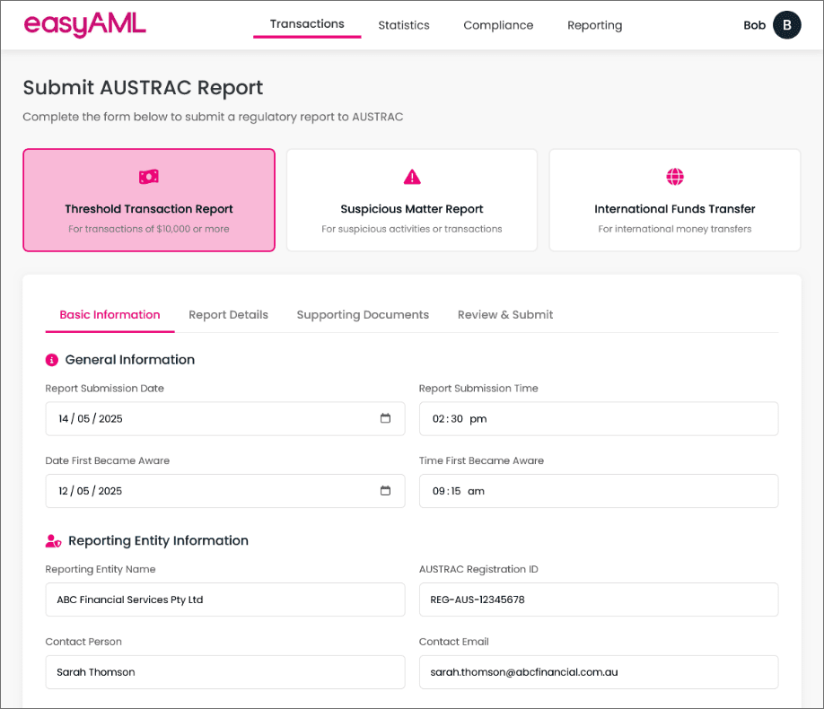Click the Contact Person field
The height and width of the screenshot is (709, 824).
coord(225,671)
